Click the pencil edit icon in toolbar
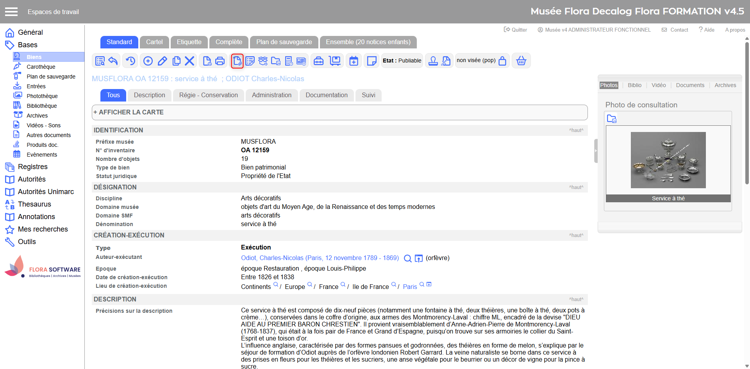 tap(162, 61)
